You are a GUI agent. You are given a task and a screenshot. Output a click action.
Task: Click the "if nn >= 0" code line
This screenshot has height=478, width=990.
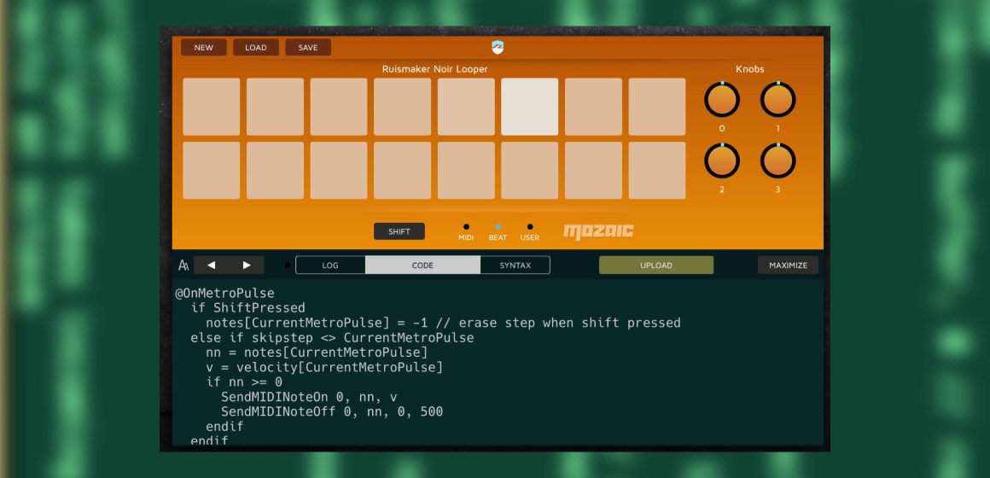(x=244, y=382)
